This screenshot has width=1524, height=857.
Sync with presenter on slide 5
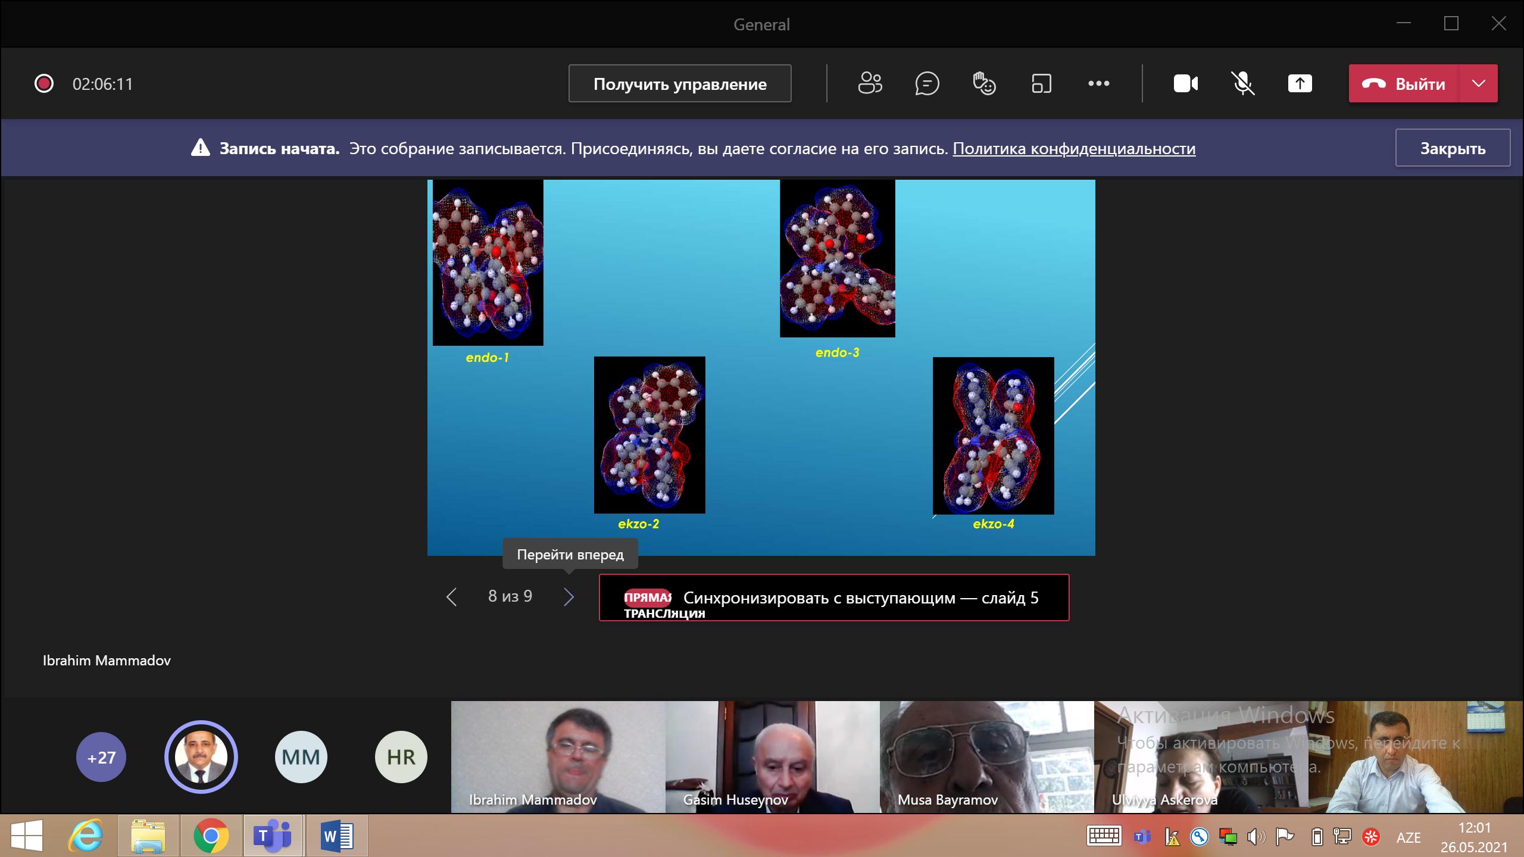point(834,598)
